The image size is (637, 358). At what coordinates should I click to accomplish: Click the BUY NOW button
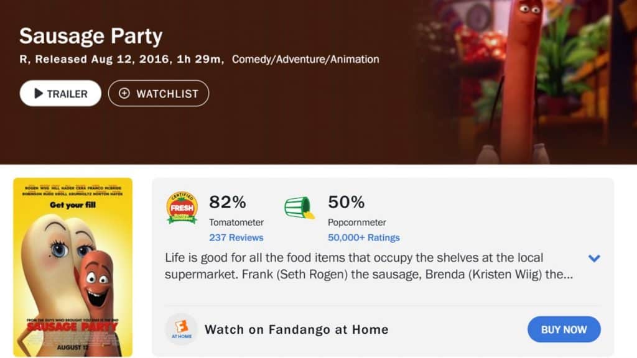coord(564,329)
